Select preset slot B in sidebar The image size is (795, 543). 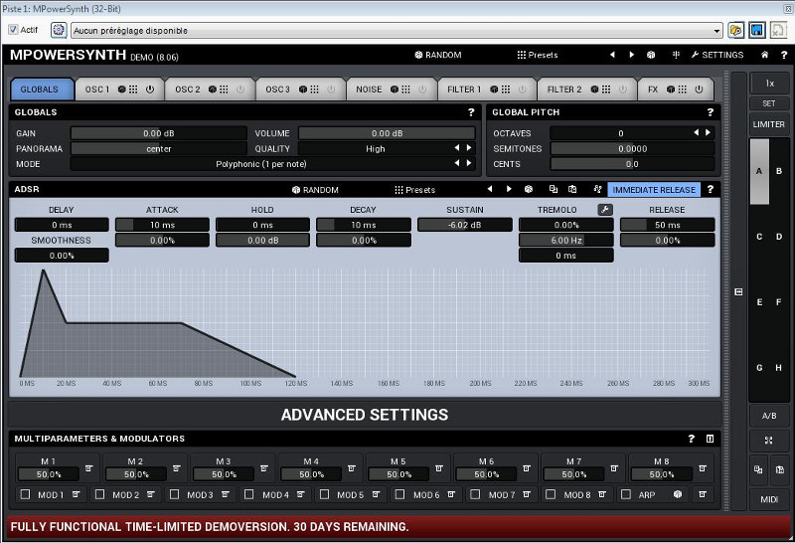pos(779,171)
